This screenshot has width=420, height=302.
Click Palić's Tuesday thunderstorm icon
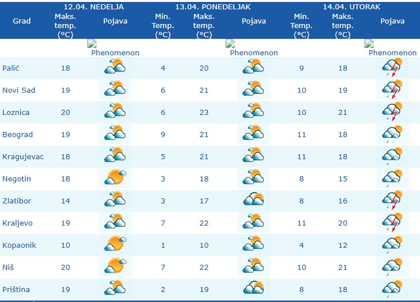tap(392, 68)
